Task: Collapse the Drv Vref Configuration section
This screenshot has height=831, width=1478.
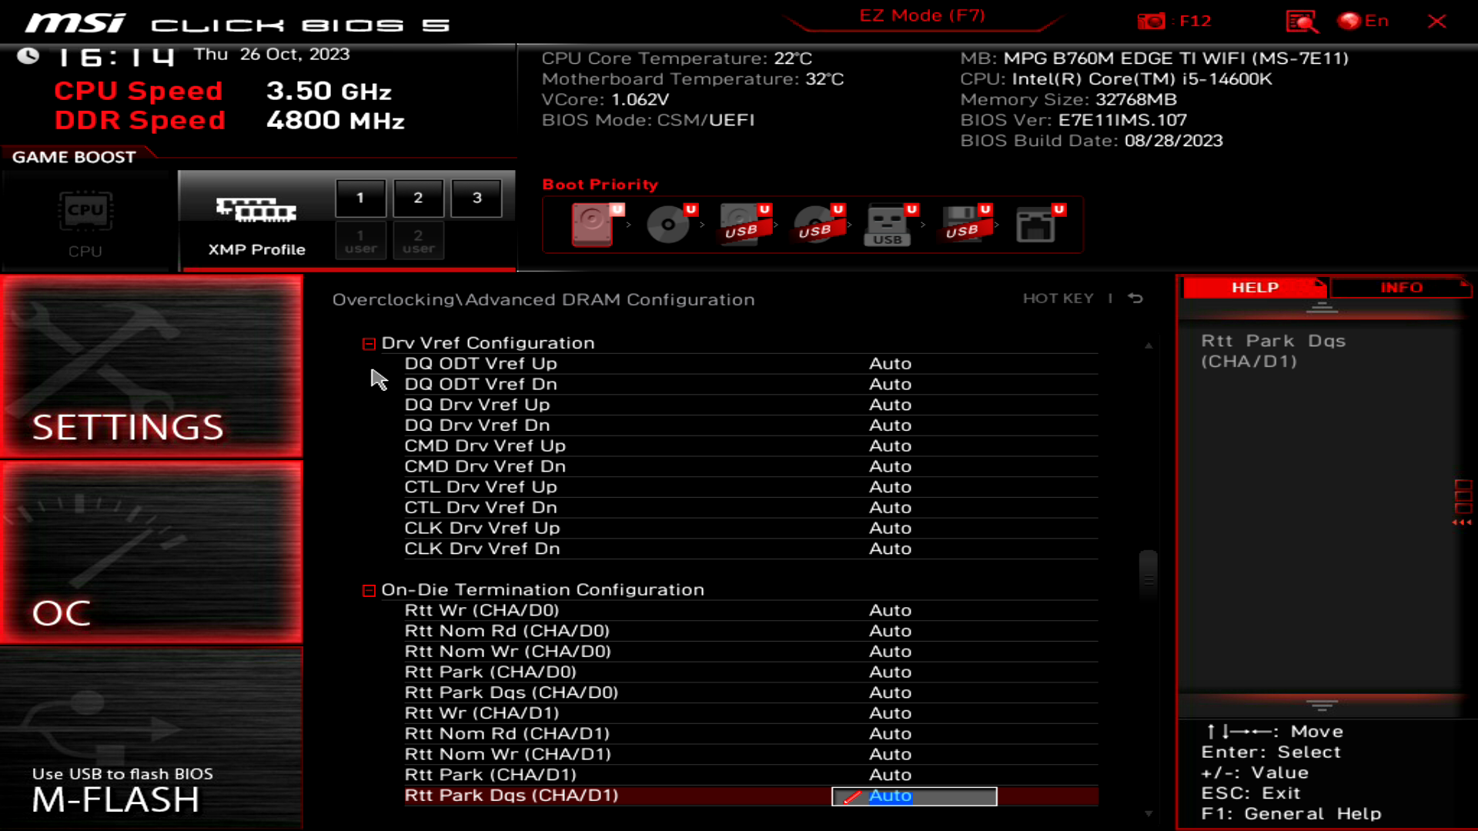Action: [369, 344]
